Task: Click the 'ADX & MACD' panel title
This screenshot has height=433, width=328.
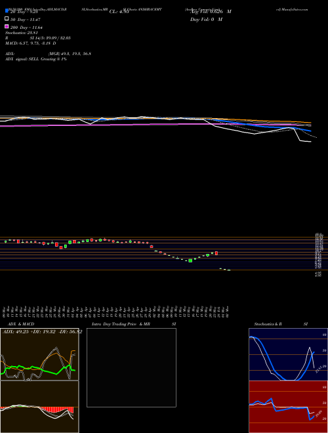Action: tap(21, 324)
